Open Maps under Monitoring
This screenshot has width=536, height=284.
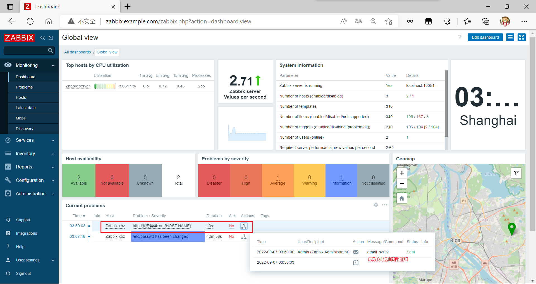[33, 118]
